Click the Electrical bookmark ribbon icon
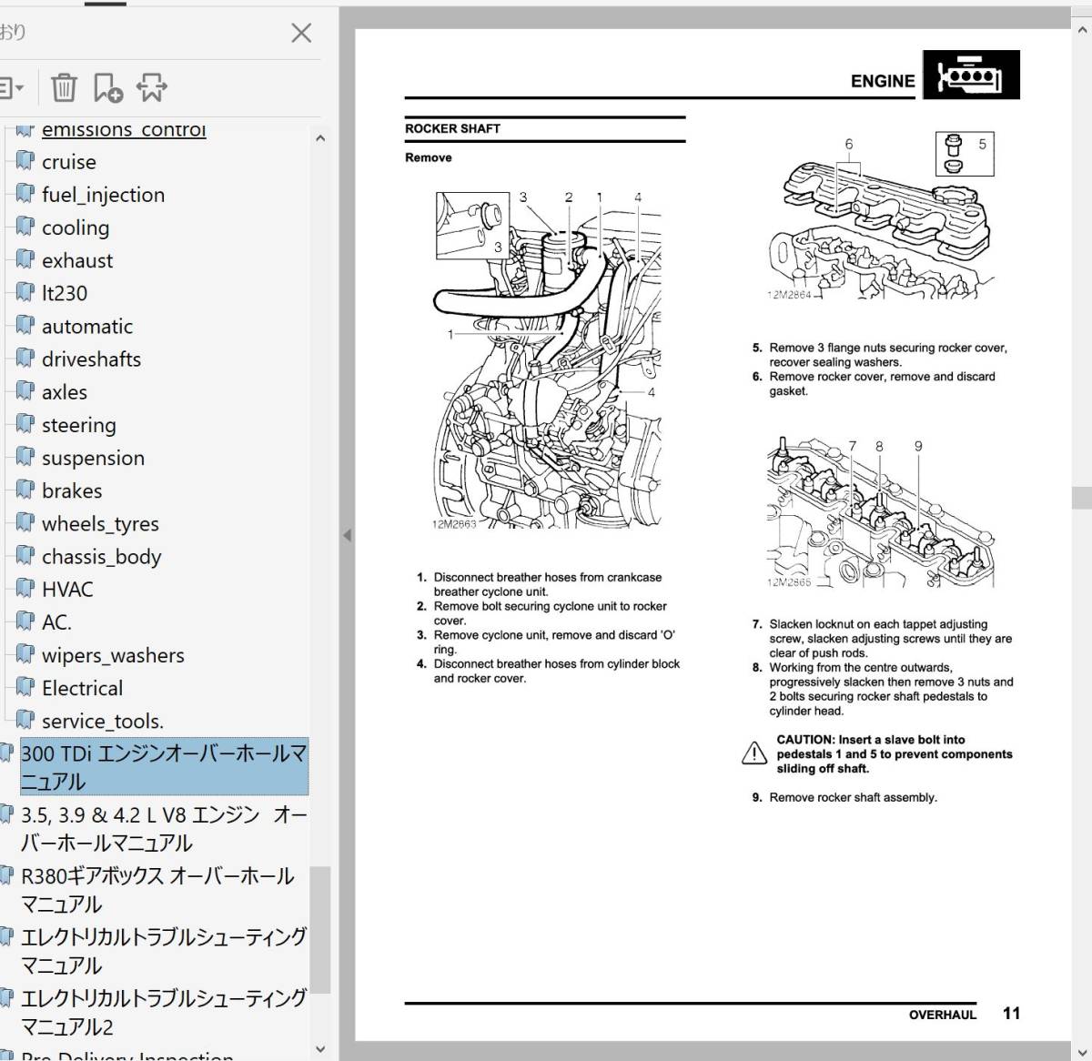Viewport: 1092px width, 1061px height. point(25,687)
